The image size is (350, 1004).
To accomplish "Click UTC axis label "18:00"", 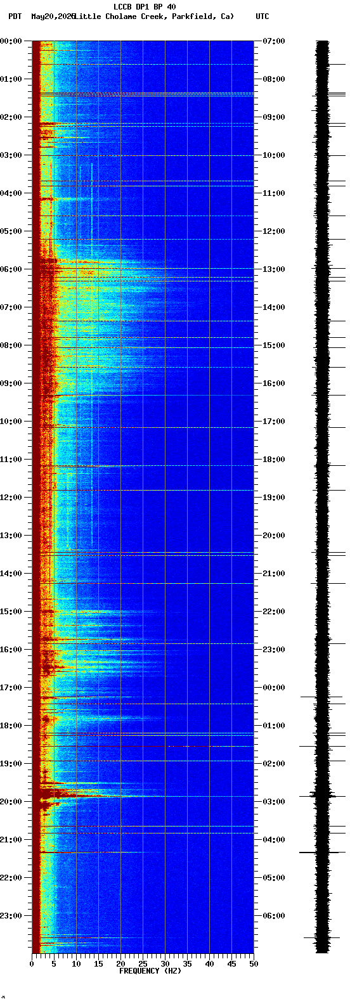I will pyautogui.click(x=274, y=460).
